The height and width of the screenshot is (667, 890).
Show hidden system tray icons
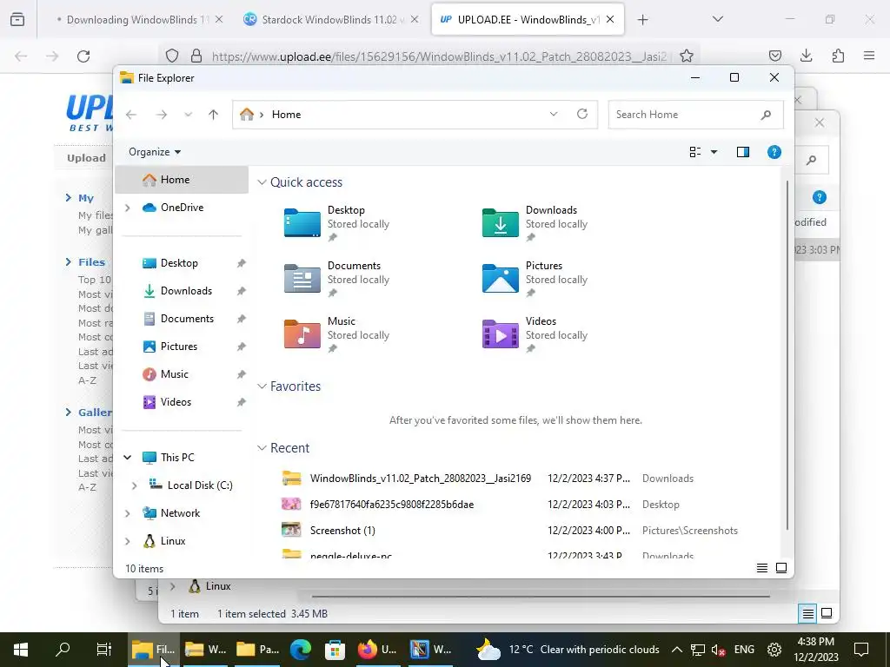(x=676, y=650)
